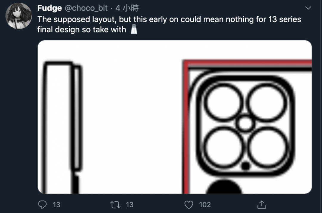
Task: Click the like count 102
Action: (205, 204)
